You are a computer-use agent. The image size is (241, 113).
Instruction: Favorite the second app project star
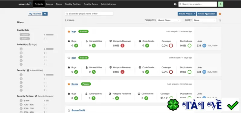point(69,58)
